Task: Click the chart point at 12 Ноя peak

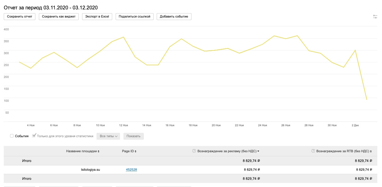Action: (123, 37)
